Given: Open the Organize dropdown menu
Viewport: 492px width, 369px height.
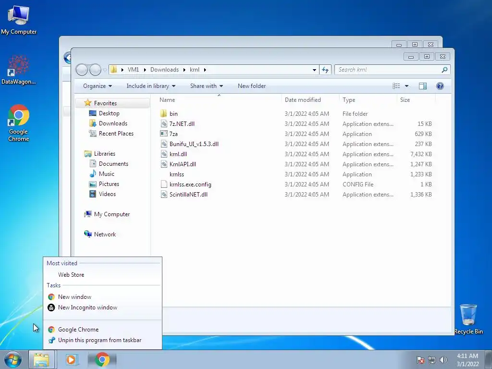Looking at the screenshot, I should [x=97, y=86].
